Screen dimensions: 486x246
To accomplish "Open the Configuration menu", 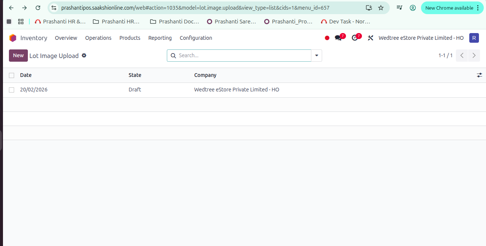I will [196, 38].
